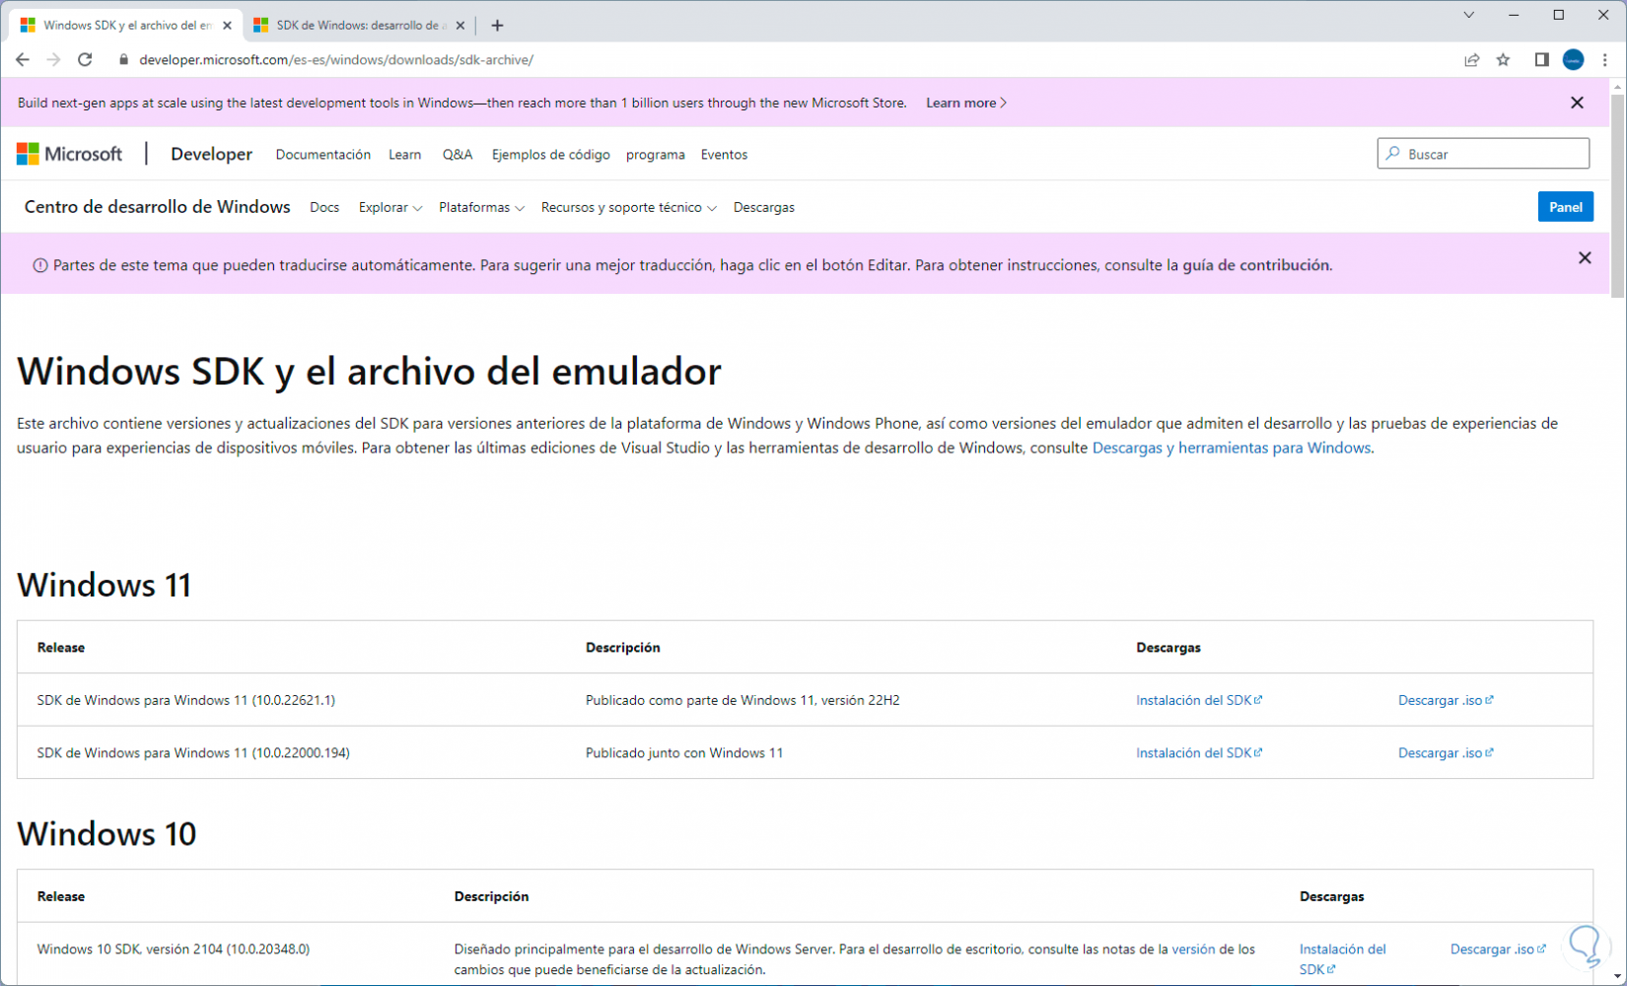Click 'Publicado junto con Windows 11' text
The width and height of the screenshot is (1627, 986).
click(684, 752)
